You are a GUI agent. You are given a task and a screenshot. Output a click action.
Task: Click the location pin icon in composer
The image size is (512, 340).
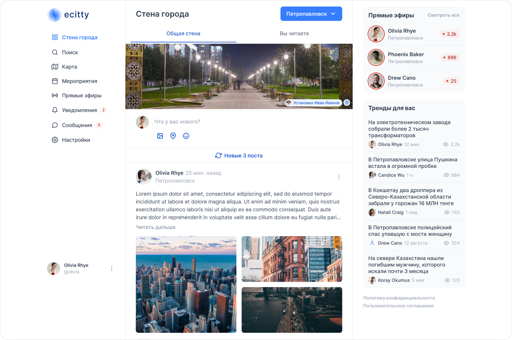coord(173,136)
